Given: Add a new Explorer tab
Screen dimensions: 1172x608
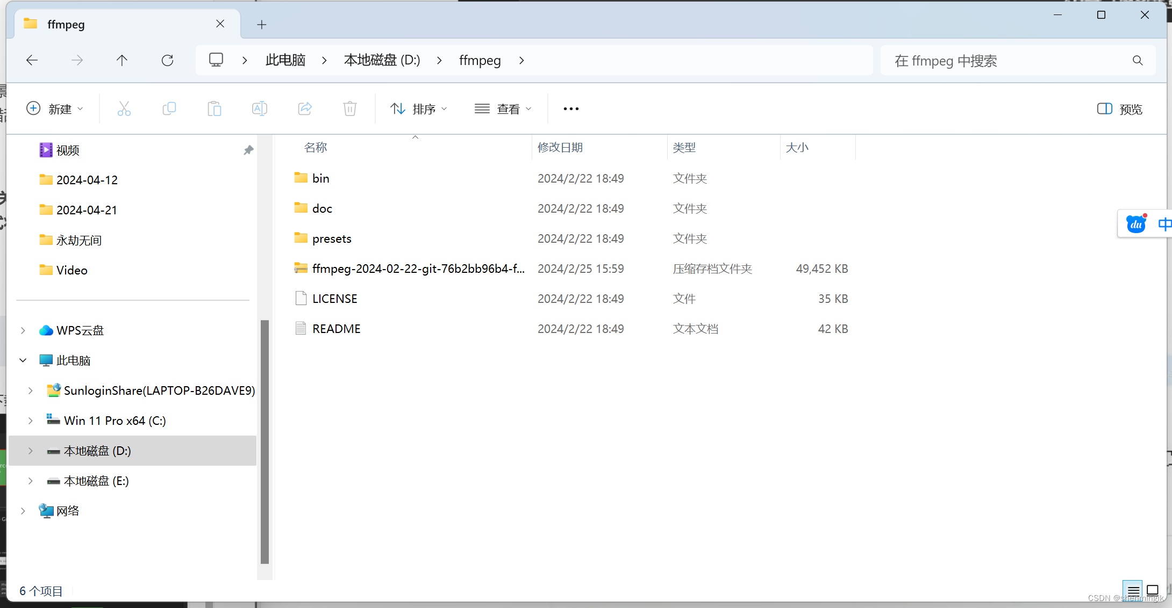Looking at the screenshot, I should point(262,24).
